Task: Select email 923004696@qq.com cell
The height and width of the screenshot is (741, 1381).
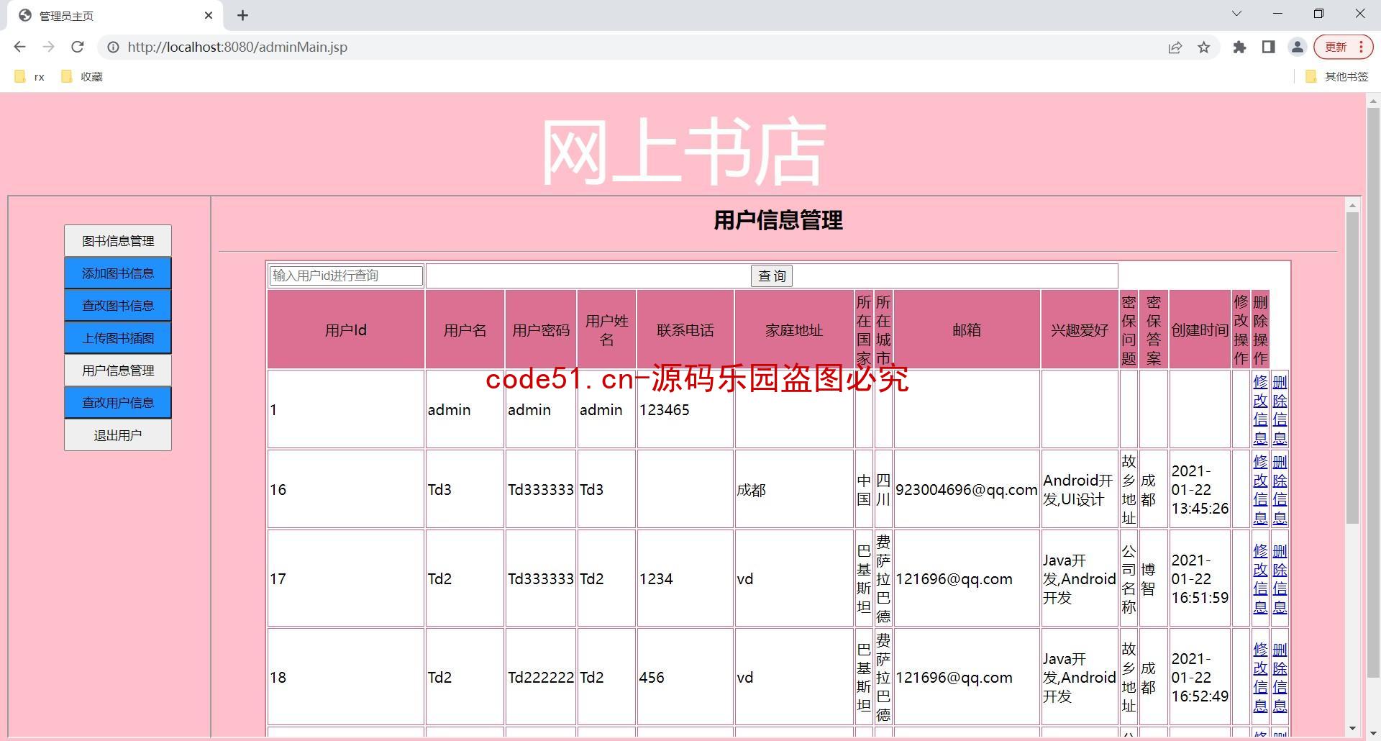Action: pyautogui.click(x=967, y=489)
